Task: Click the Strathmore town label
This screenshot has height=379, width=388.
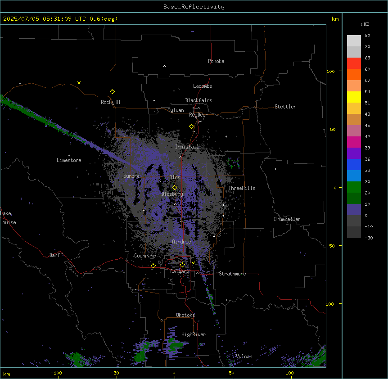Action: [232, 274]
